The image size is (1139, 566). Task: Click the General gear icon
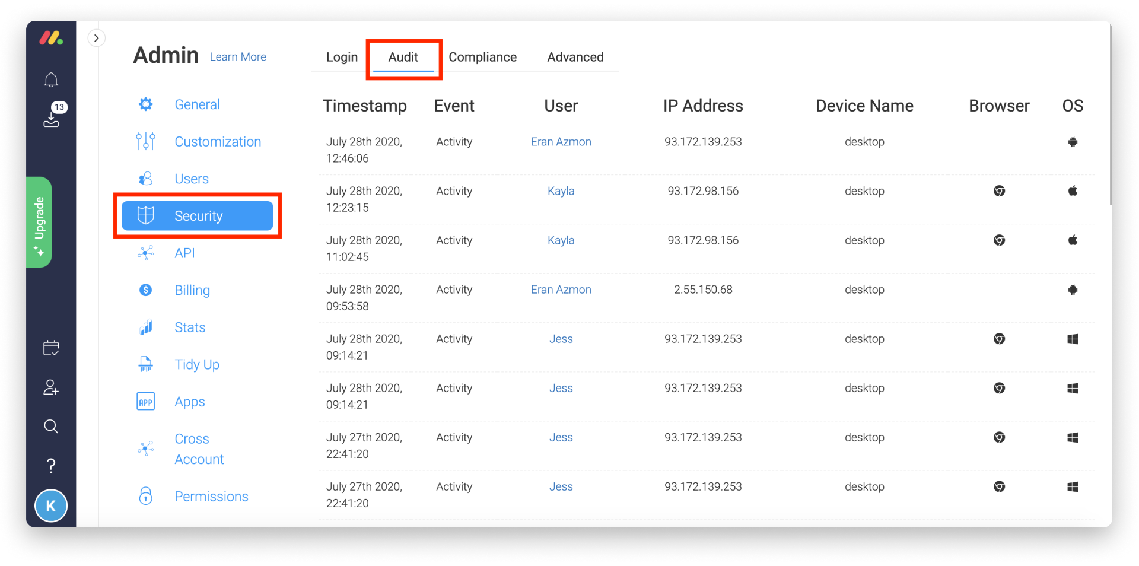pyautogui.click(x=145, y=104)
